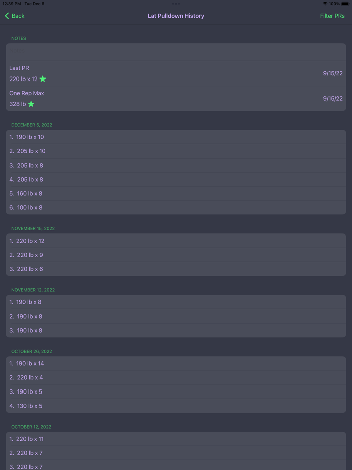
Task: Click the green star next to Last PR
Action: tap(42, 79)
